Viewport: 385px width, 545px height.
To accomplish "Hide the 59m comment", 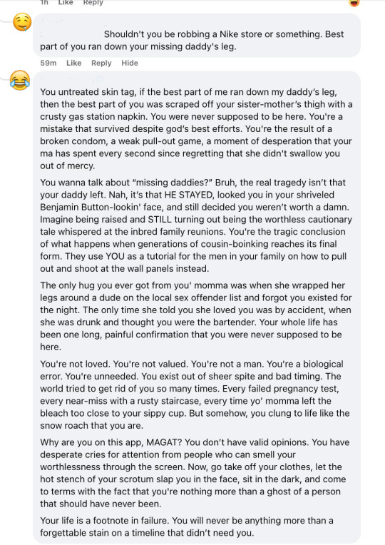I will [130, 63].
